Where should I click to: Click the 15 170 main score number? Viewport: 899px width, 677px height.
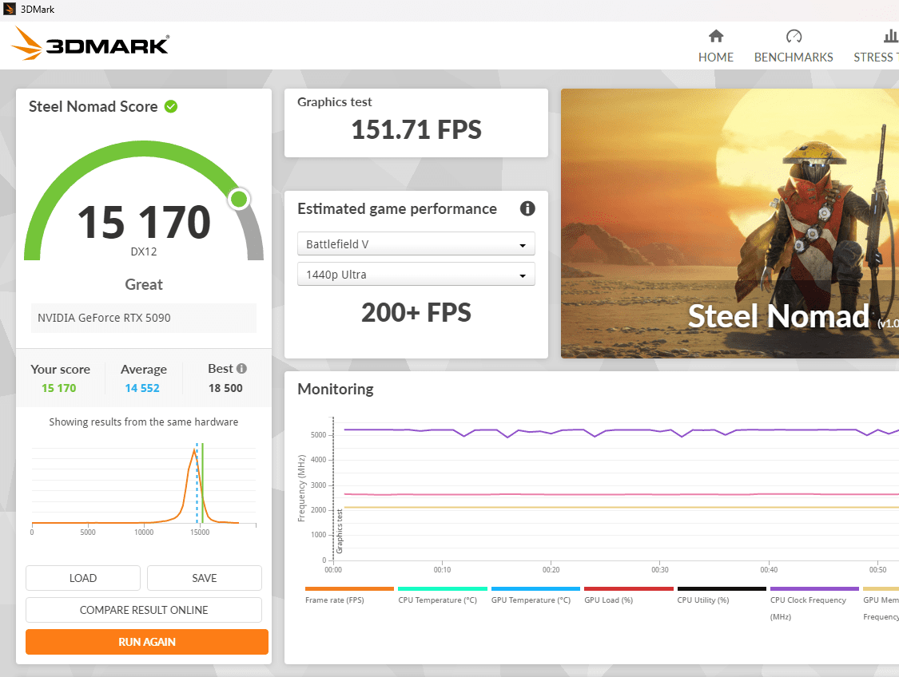click(x=144, y=222)
